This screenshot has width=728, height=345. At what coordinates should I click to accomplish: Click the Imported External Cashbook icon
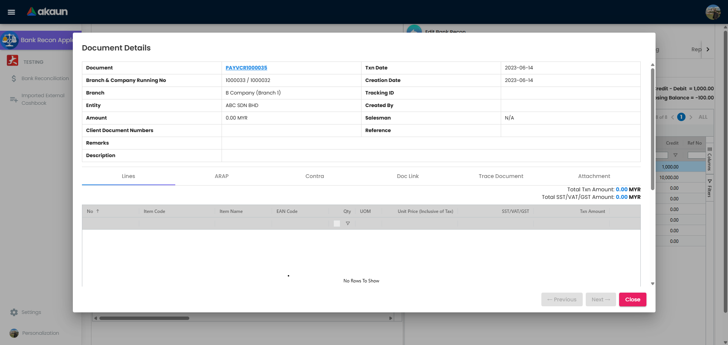[x=14, y=99]
